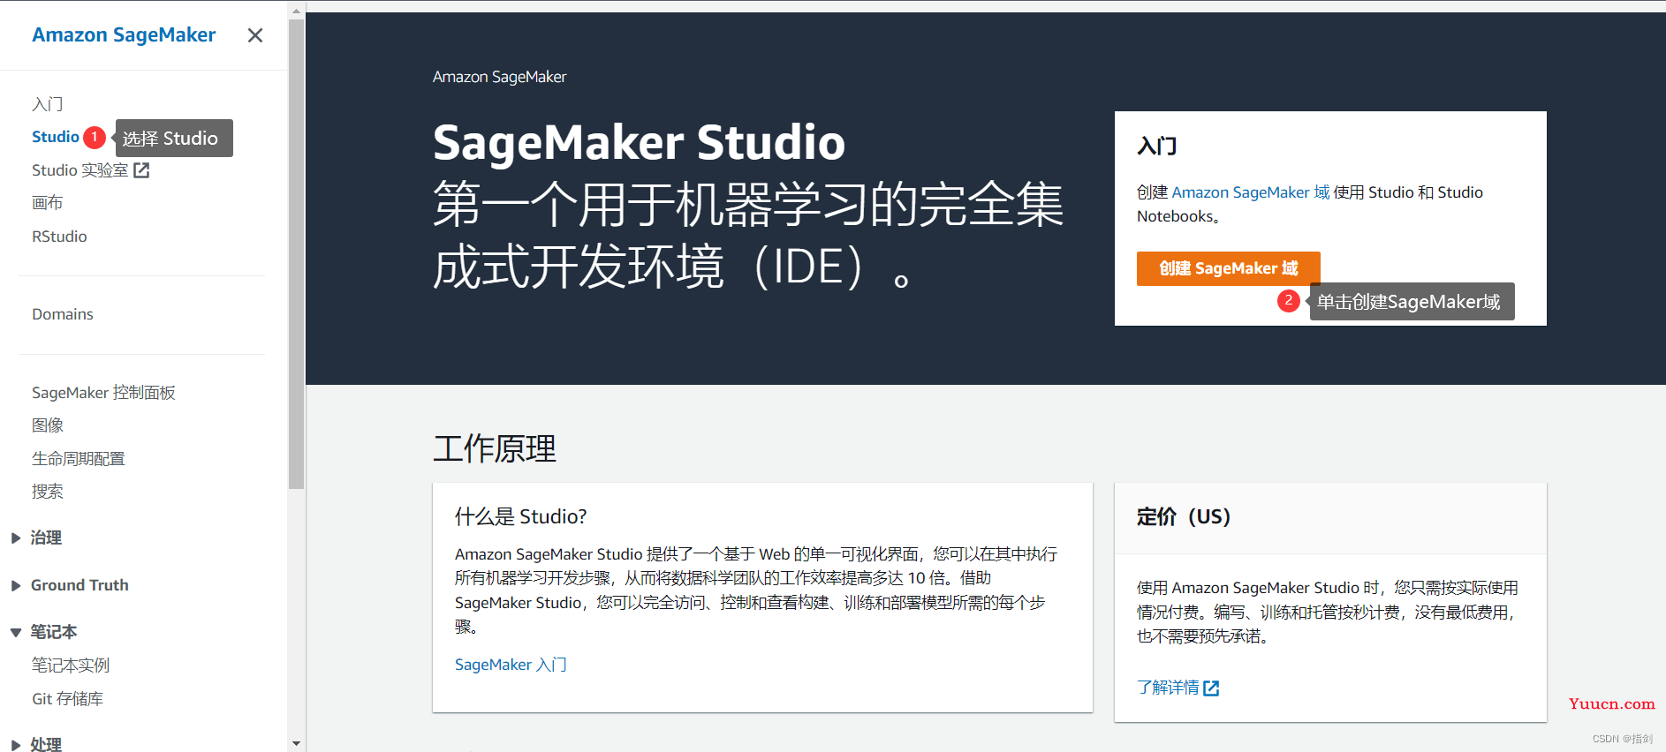Go to Domains in the sidebar
1666x752 pixels.
point(63,314)
